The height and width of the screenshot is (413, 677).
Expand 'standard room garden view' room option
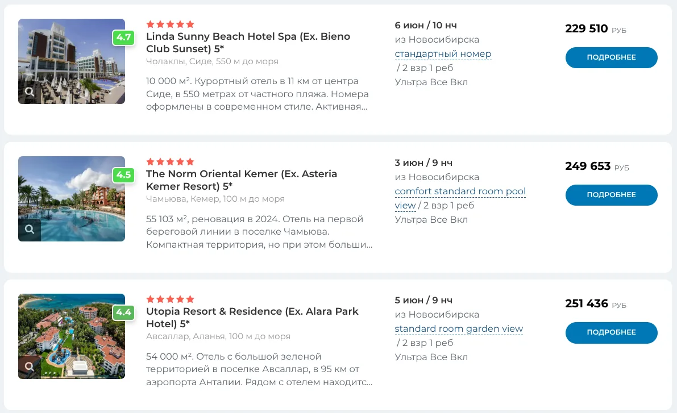click(x=459, y=329)
